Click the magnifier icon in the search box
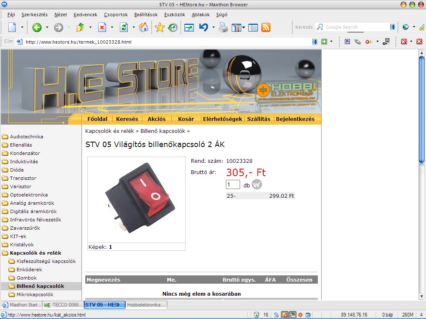 [320, 27]
